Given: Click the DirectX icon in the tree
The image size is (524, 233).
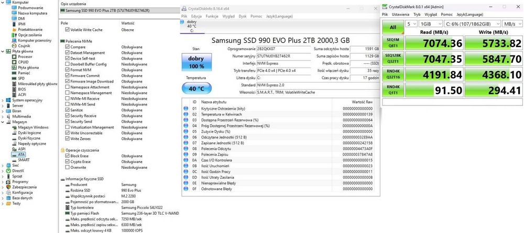Looking at the screenshot, I should pos(9,171).
